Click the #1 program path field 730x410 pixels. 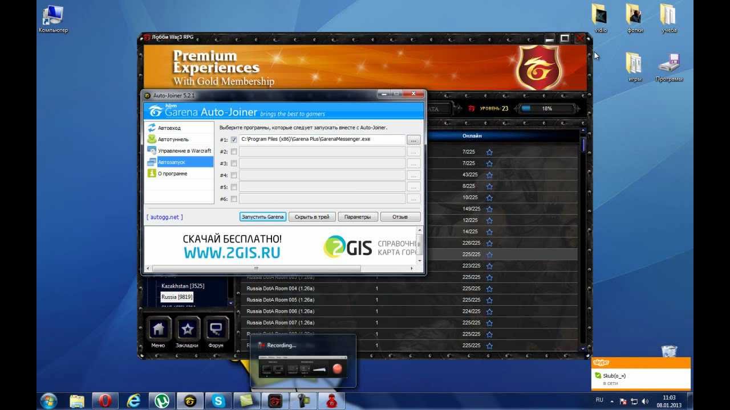322,140
